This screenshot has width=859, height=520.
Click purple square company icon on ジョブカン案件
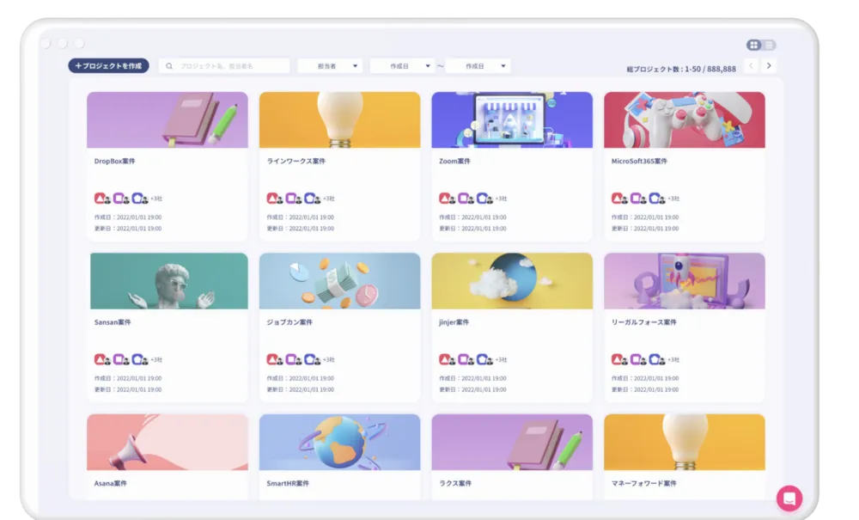[291, 359]
